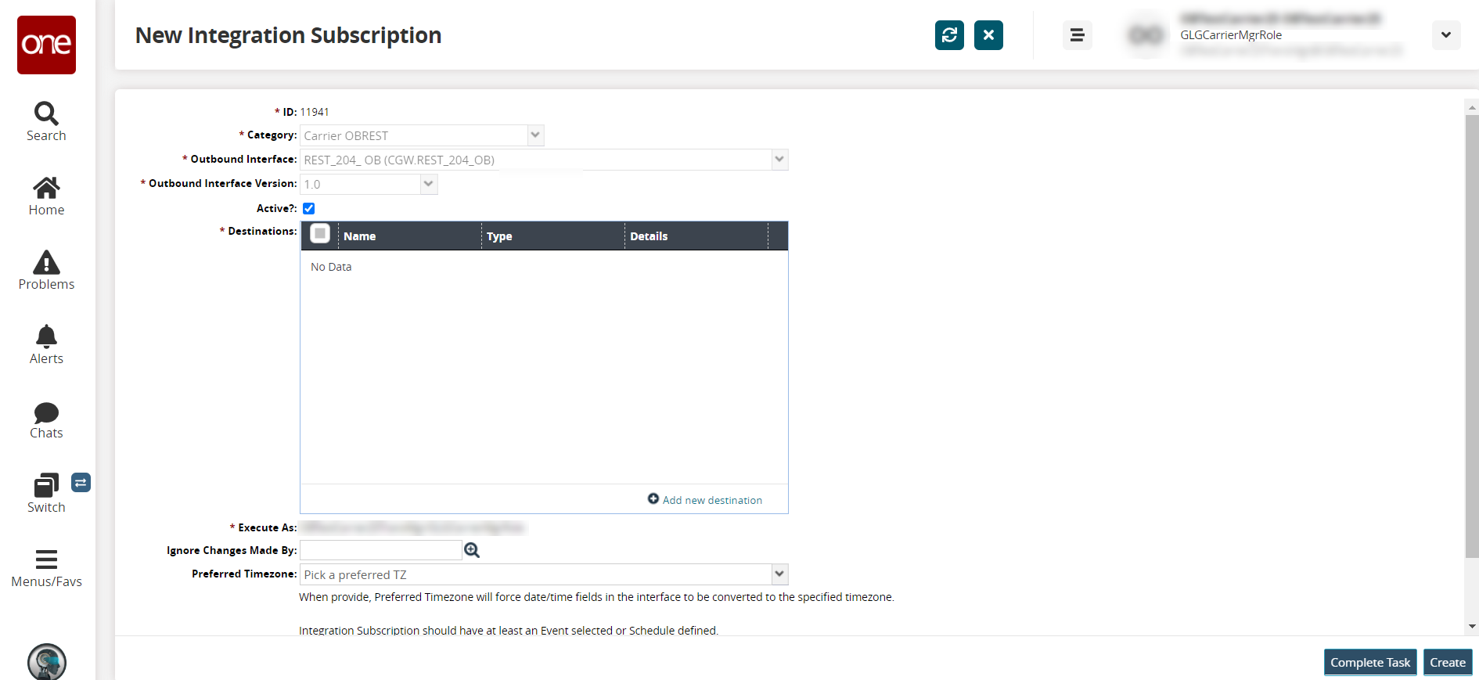The width and height of the screenshot is (1479, 680).
Task: Open the Category dropdown
Action: (x=535, y=135)
